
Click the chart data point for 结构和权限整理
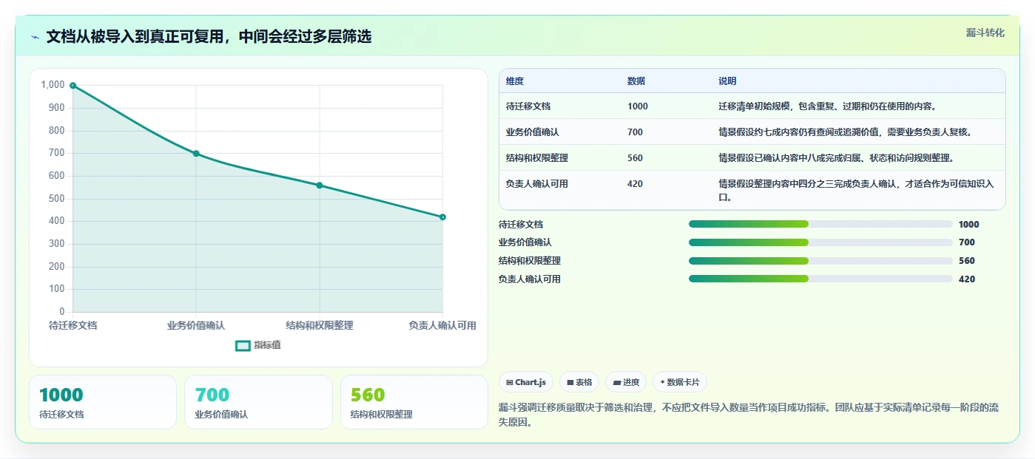pos(320,186)
